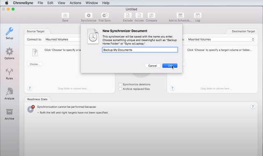Click the Readiness State help question mark

[253, 107]
